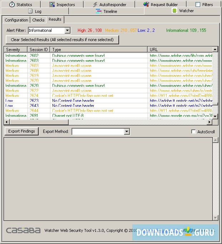Click the Casaba logo
This screenshot has width=222, height=244.
[x=23, y=230]
